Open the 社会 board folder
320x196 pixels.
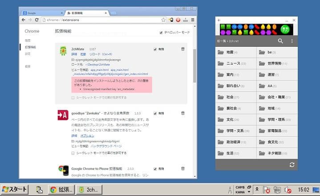[x=236, y=97]
